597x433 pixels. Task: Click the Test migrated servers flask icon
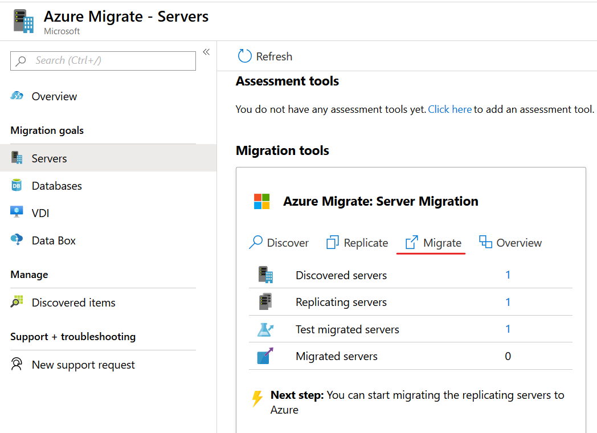(x=265, y=329)
